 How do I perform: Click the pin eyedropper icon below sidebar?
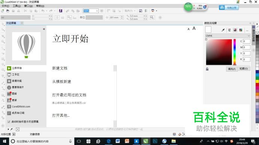11,129
